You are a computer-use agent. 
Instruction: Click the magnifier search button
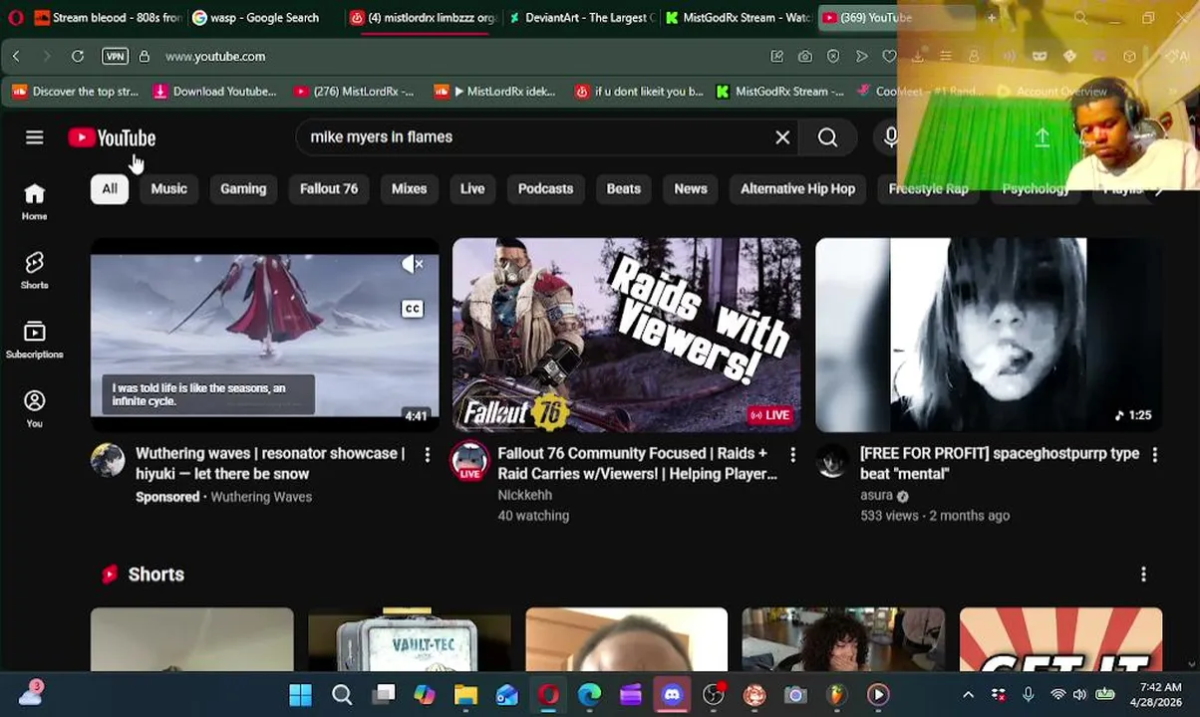click(x=827, y=137)
